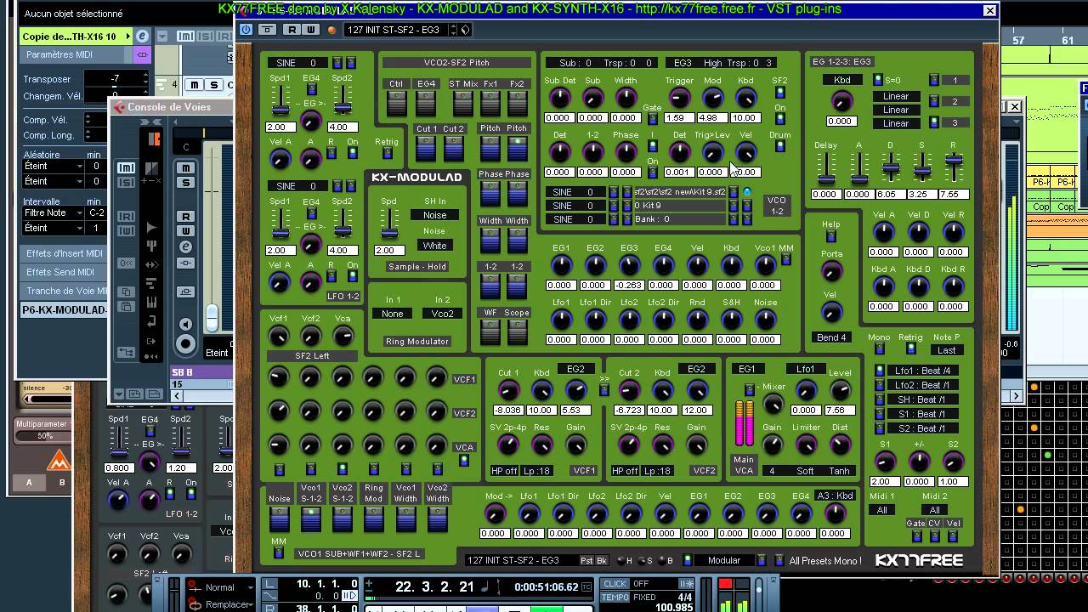Click the metronome CLICK button in transport
1088x612 pixels.
(x=615, y=584)
